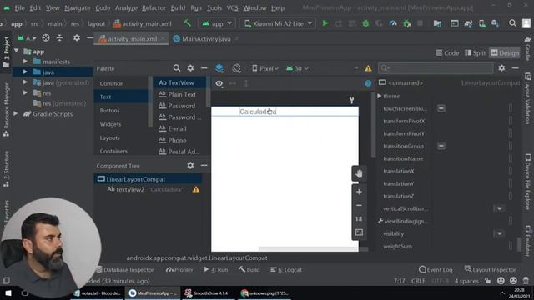Click the blue help icon in design toolbar
Screen dimensions: 534x300
pos(368,83)
